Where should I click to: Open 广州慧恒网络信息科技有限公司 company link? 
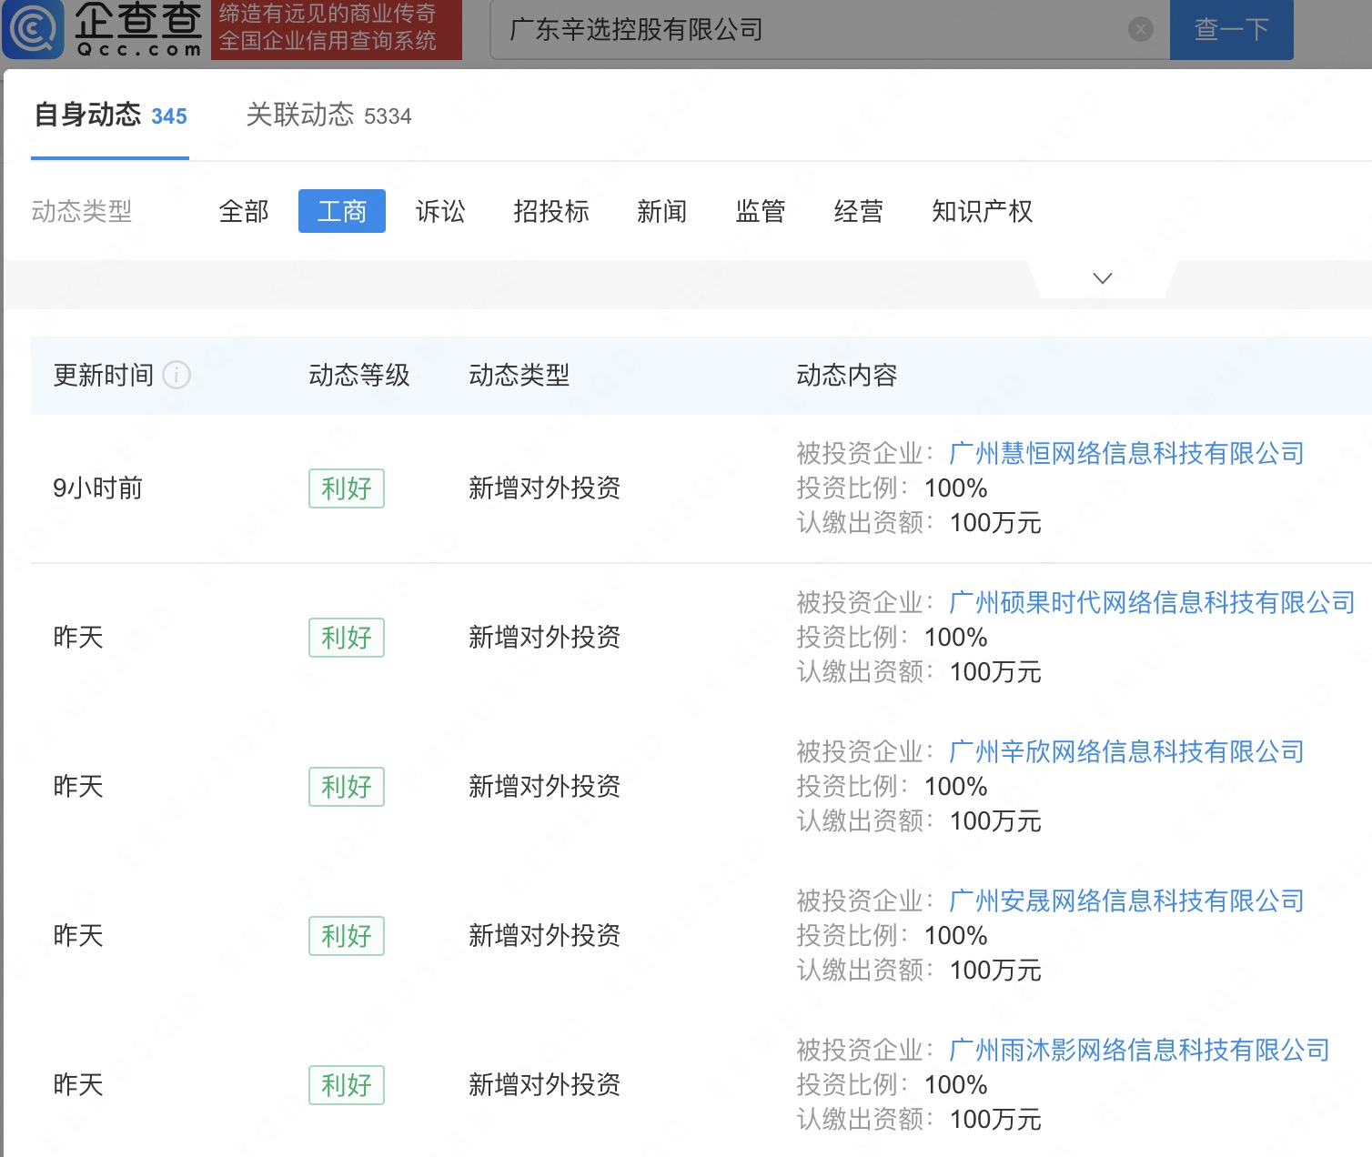(1126, 453)
